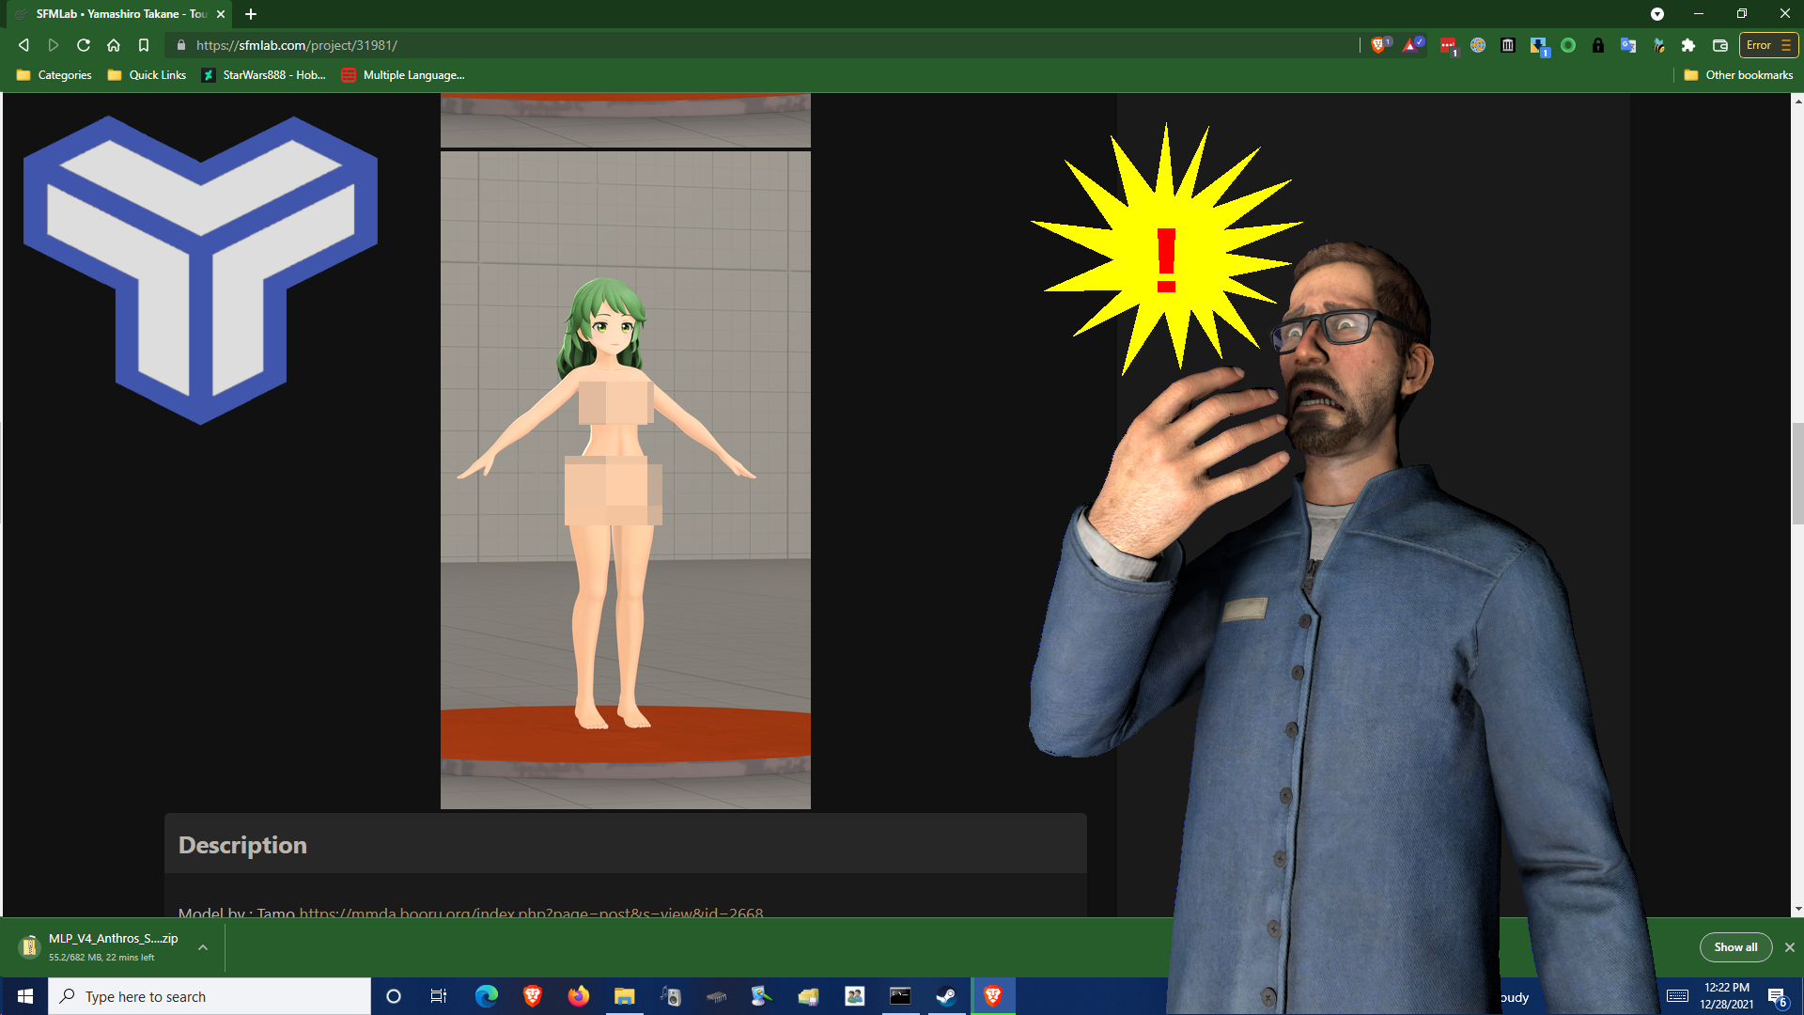The width and height of the screenshot is (1804, 1015).
Task: Click the Brave Shields lion icon
Action: click(1378, 45)
